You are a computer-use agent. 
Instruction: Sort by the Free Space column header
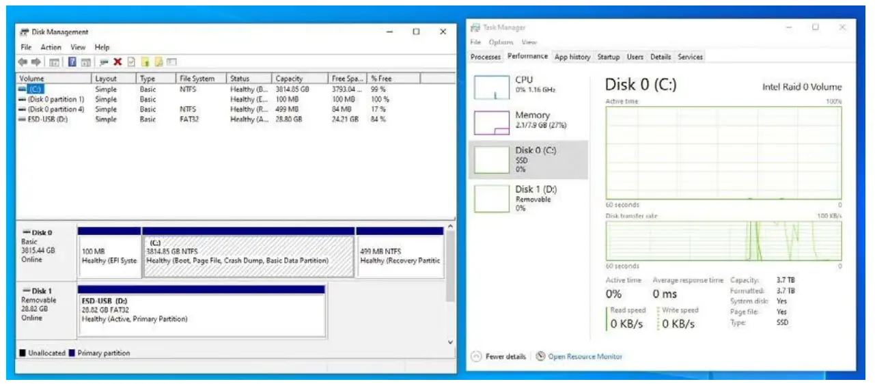coord(348,79)
